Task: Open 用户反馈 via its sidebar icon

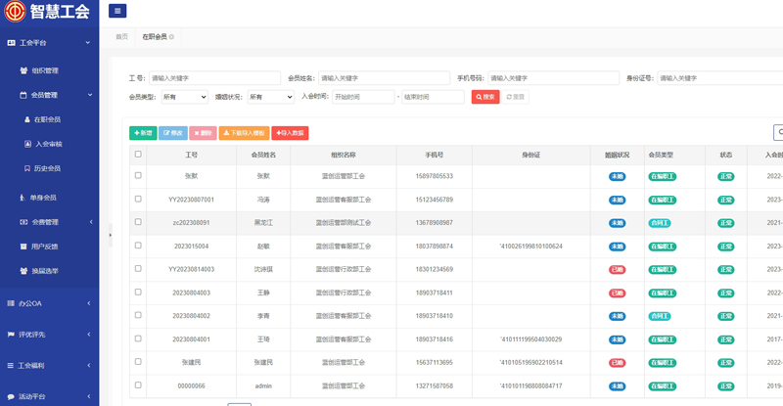Action: pos(23,247)
